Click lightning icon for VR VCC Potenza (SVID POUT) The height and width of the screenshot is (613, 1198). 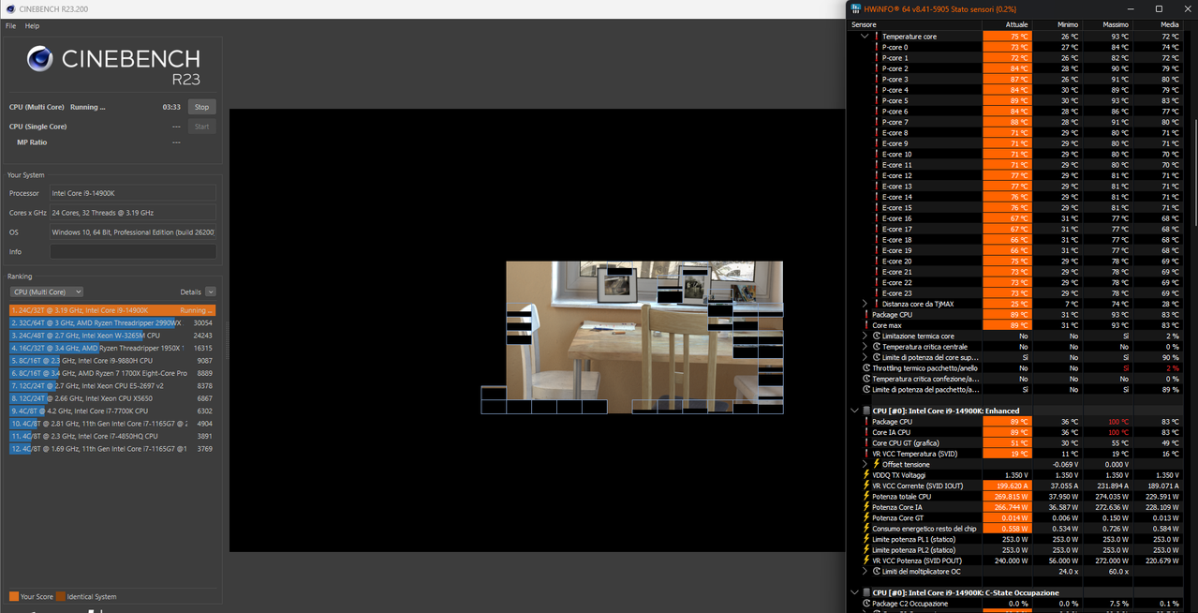tap(866, 561)
